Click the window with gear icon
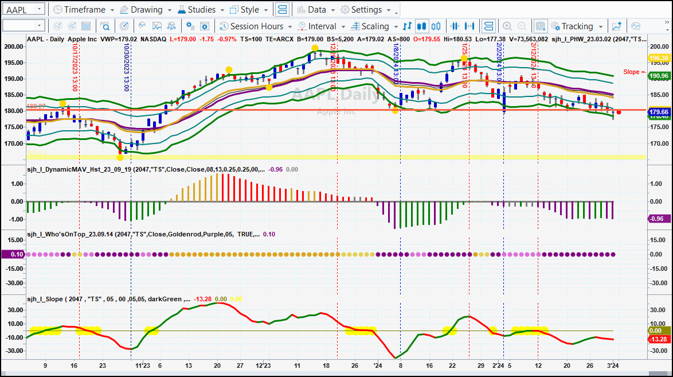Viewport: 673px width, 377px height. point(205,26)
